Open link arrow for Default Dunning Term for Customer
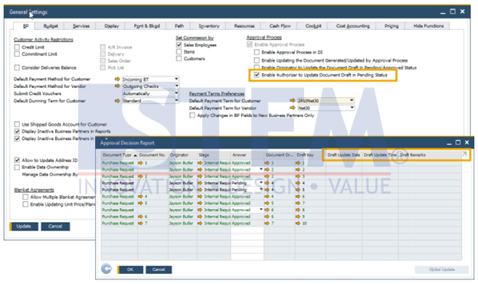 tap(117, 101)
